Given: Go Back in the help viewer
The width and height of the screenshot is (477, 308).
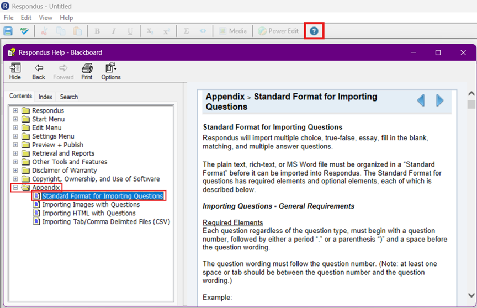Looking at the screenshot, I should (39, 71).
